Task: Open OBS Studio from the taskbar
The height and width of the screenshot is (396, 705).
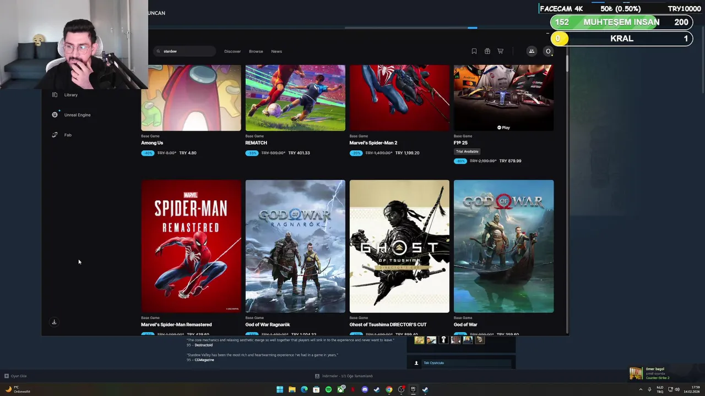Action: point(401,389)
